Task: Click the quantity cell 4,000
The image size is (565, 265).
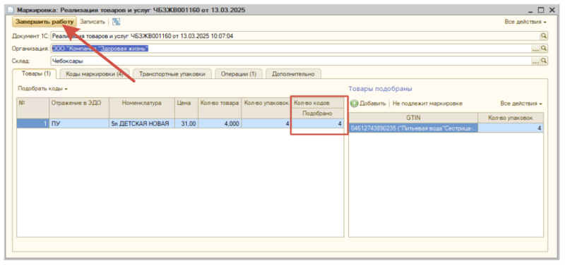Action: [x=220, y=124]
